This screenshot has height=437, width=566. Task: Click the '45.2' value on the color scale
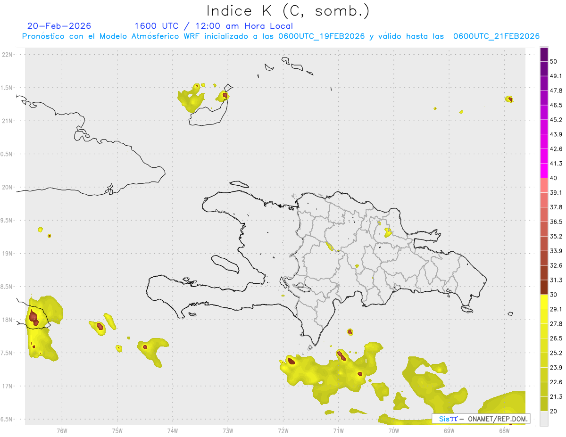(x=556, y=120)
